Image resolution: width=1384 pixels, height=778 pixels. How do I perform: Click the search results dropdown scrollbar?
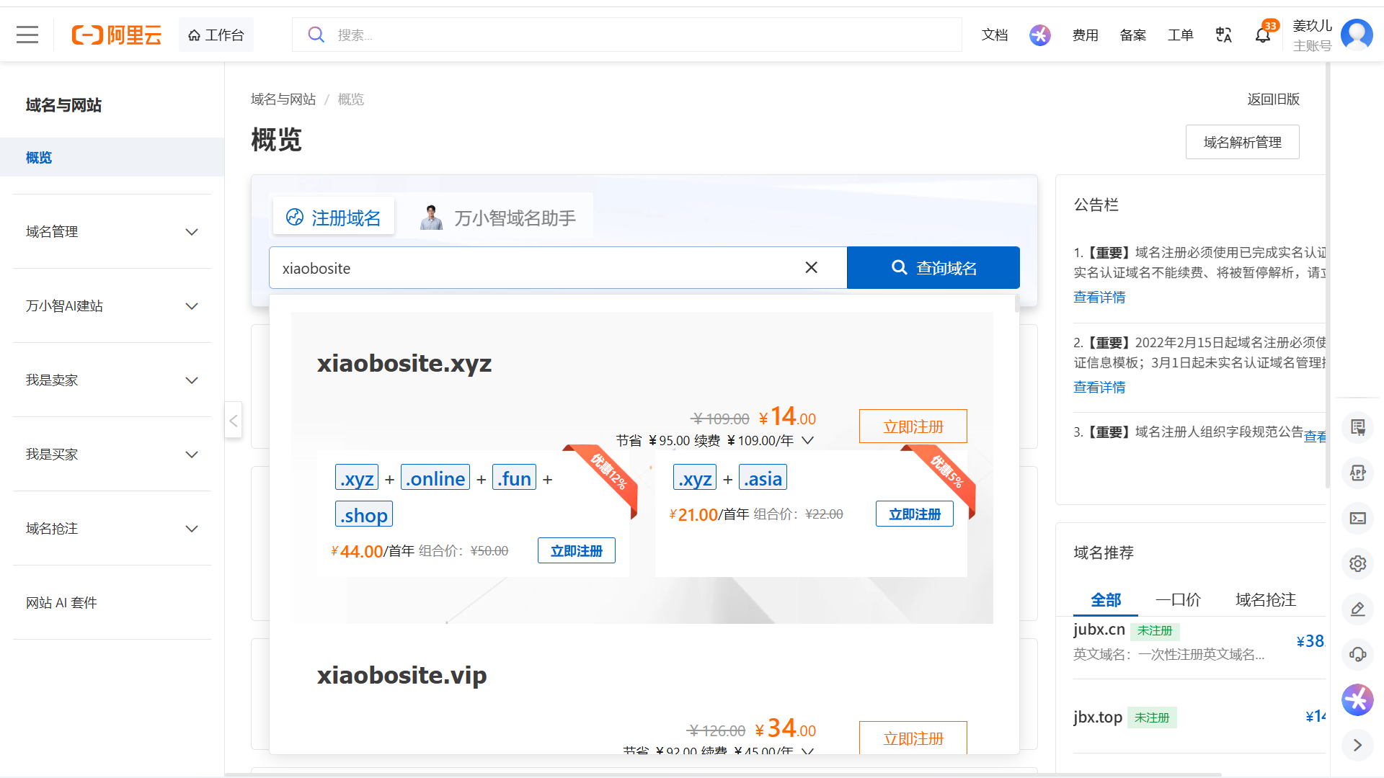(x=1017, y=304)
